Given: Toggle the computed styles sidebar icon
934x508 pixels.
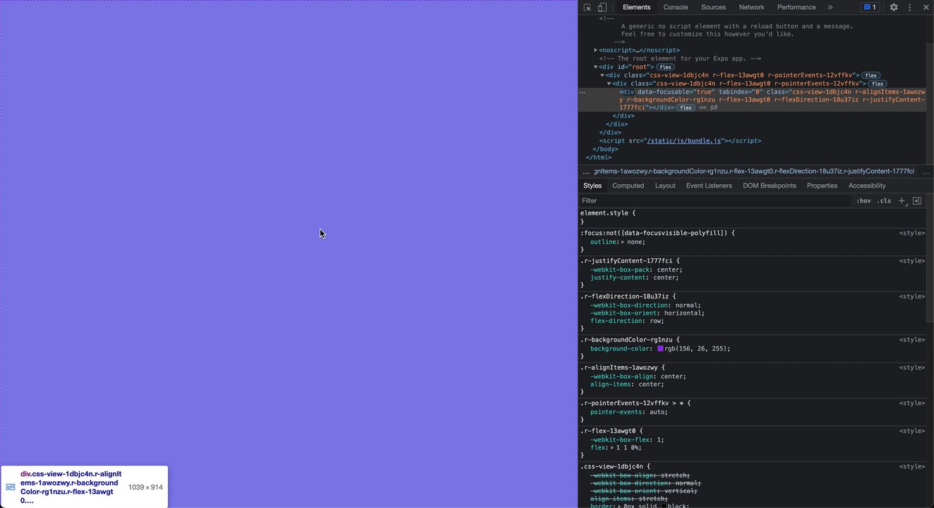Looking at the screenshot, I should point(917,201).
